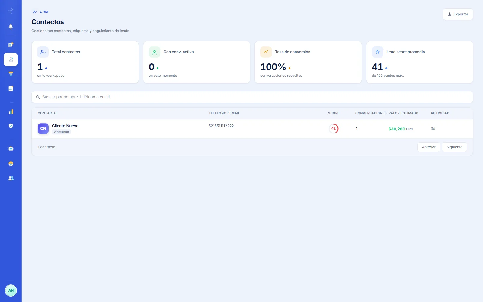
Task: Select the contacts icon in sidebar
Action: click(x=11, y=59)
